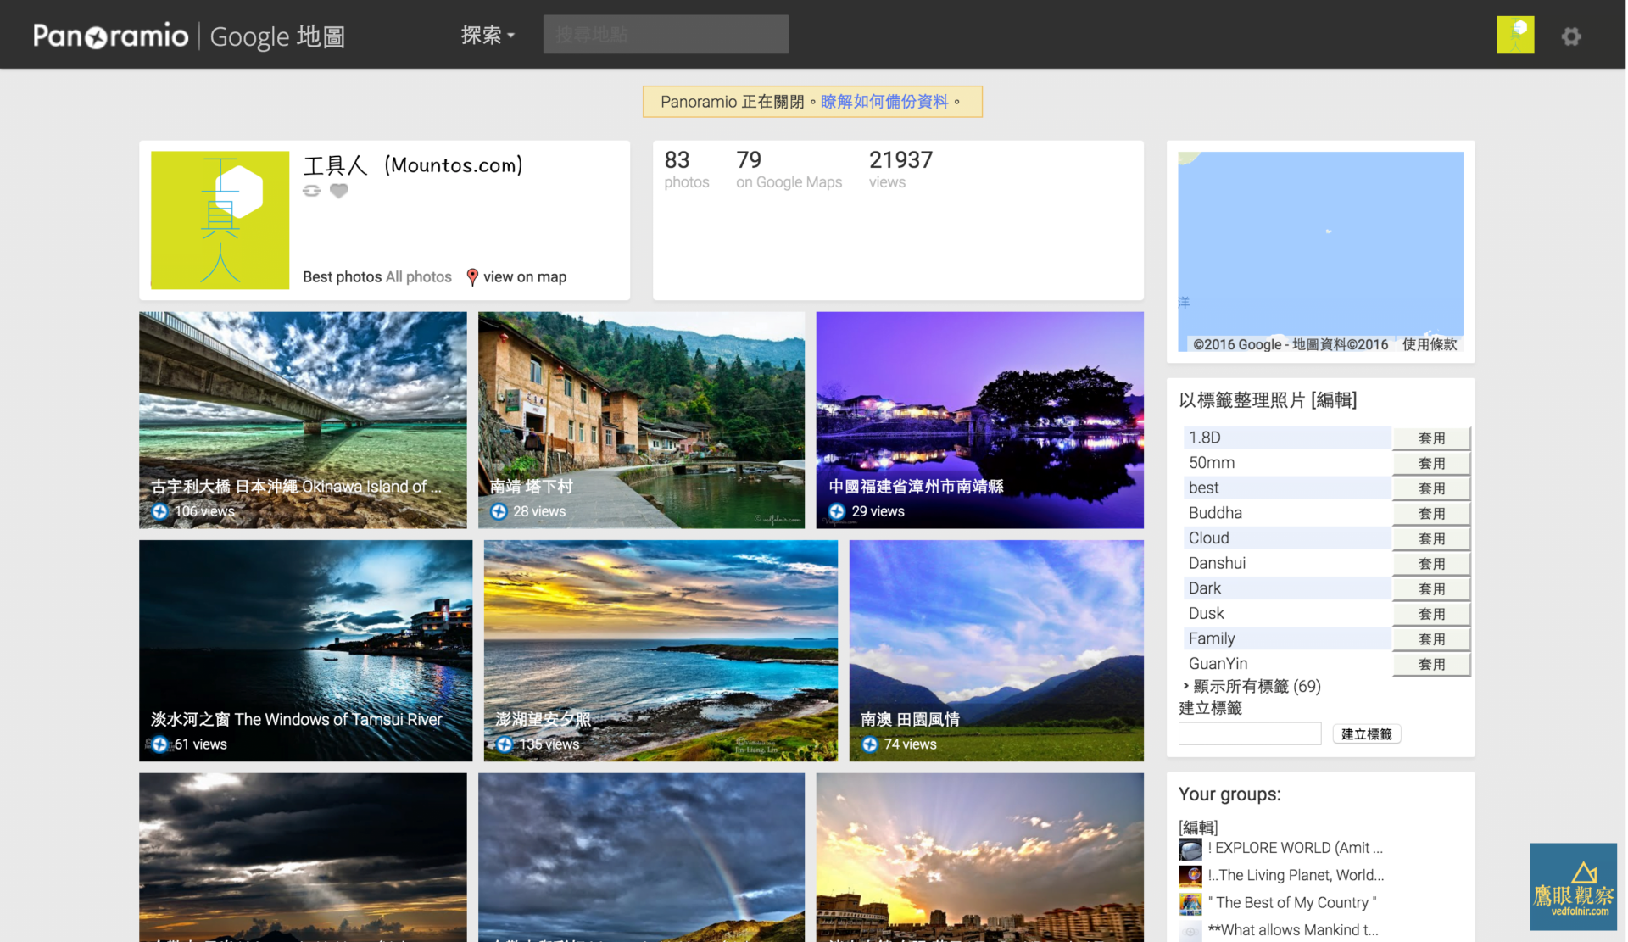1628x942 pixels.
Task: Click the map preview thumbnail
Action: pyautogui.click(x=1320, y=251)
